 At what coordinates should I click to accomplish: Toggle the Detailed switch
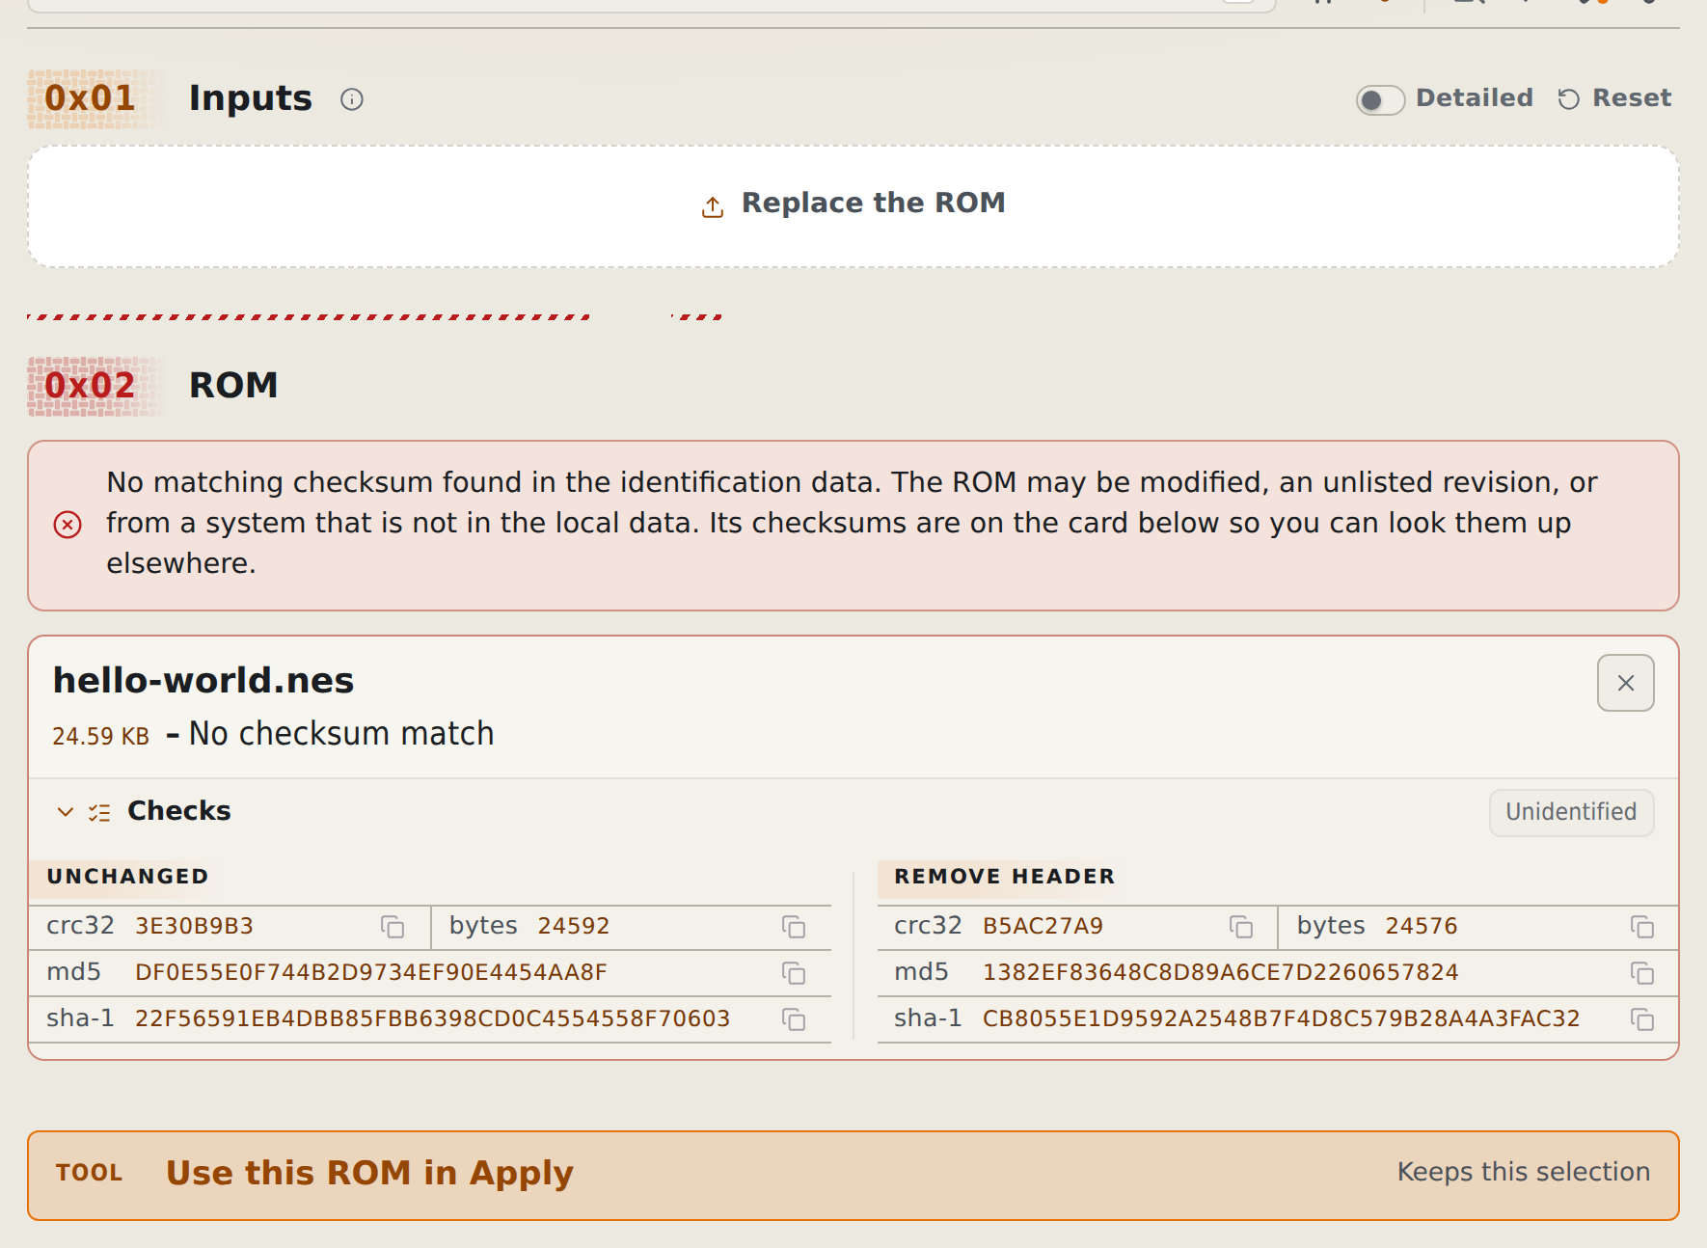[1380, 99]
